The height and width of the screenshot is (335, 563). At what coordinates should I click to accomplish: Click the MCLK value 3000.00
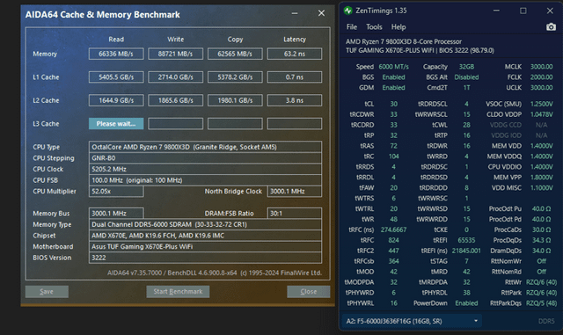pos(542,67)
